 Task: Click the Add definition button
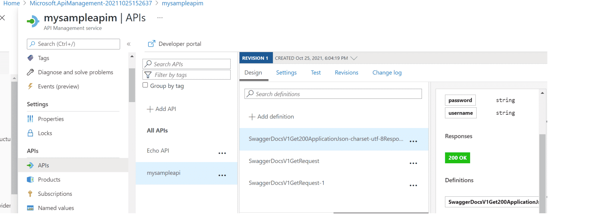(271, 117)
